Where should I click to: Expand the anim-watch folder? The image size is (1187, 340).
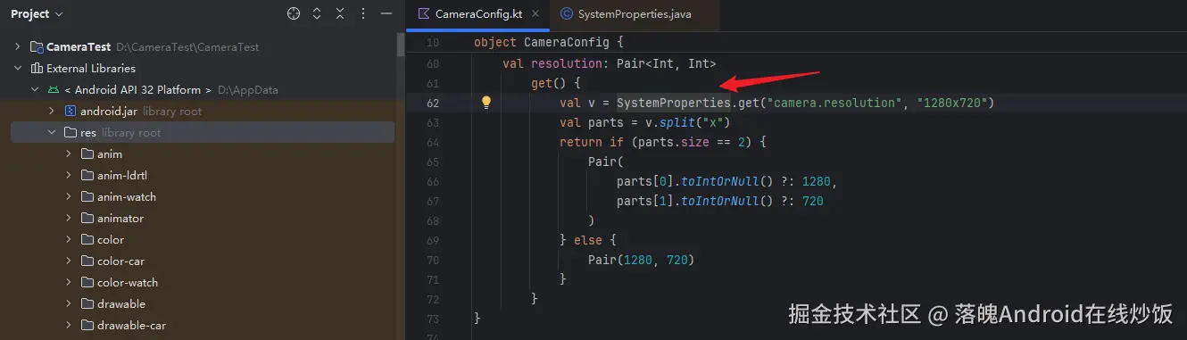[x=69, y=196]
